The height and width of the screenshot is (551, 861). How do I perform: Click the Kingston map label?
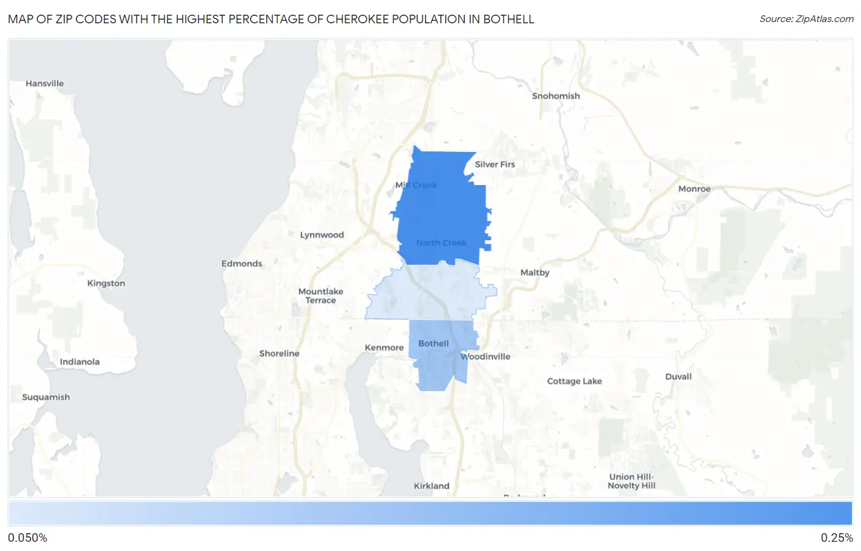(x=106, y=283)
